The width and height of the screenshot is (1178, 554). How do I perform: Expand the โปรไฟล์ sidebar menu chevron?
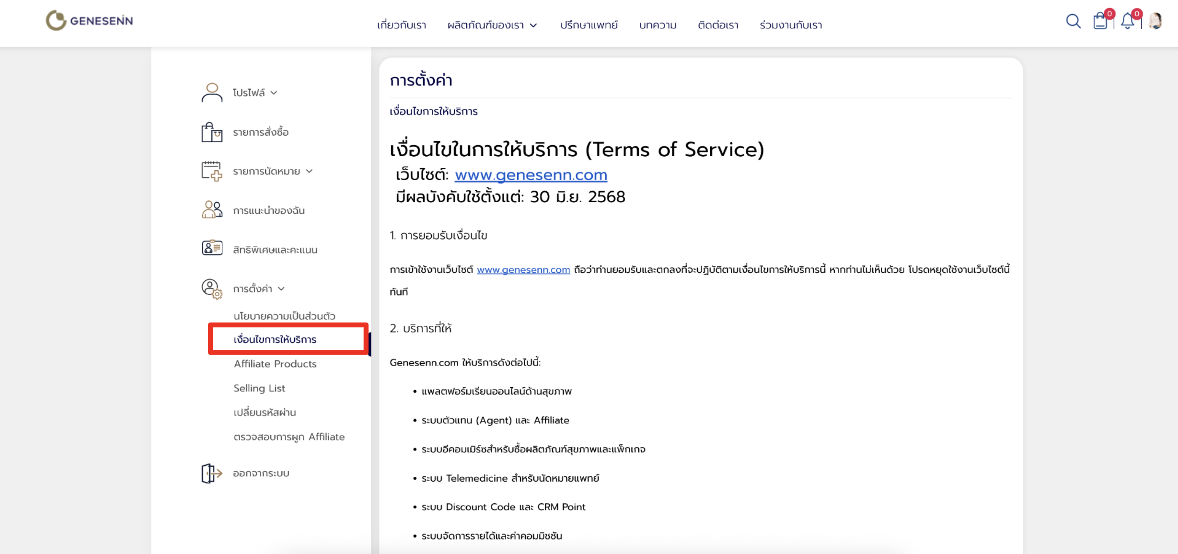(274, 93)
